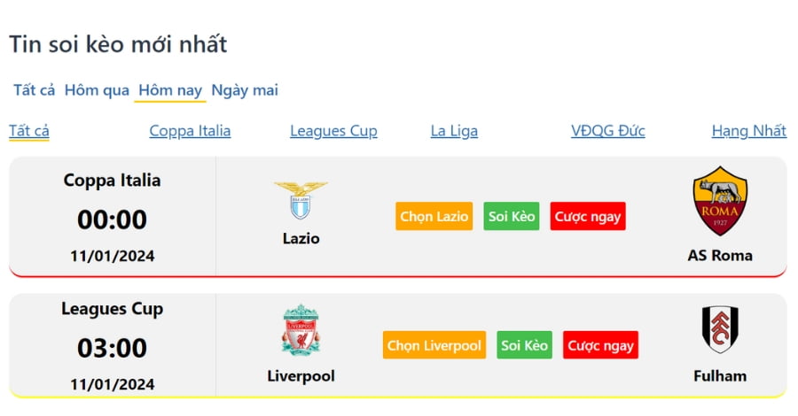The width and height of the screenshot is (798, 416).
Task: Filter matches by La Liga
Action: [454, 131]
